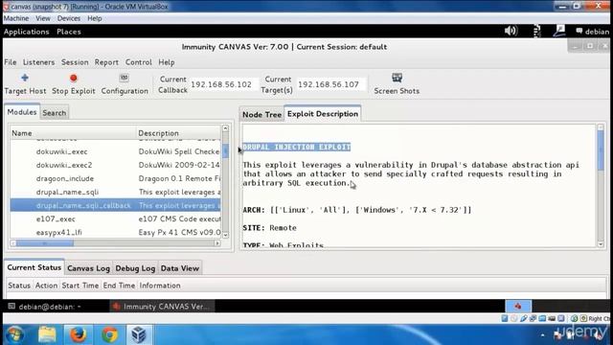Open the Control menu
Image resolution: width=613 pixels, height=345 pixels.
[138, 62]
